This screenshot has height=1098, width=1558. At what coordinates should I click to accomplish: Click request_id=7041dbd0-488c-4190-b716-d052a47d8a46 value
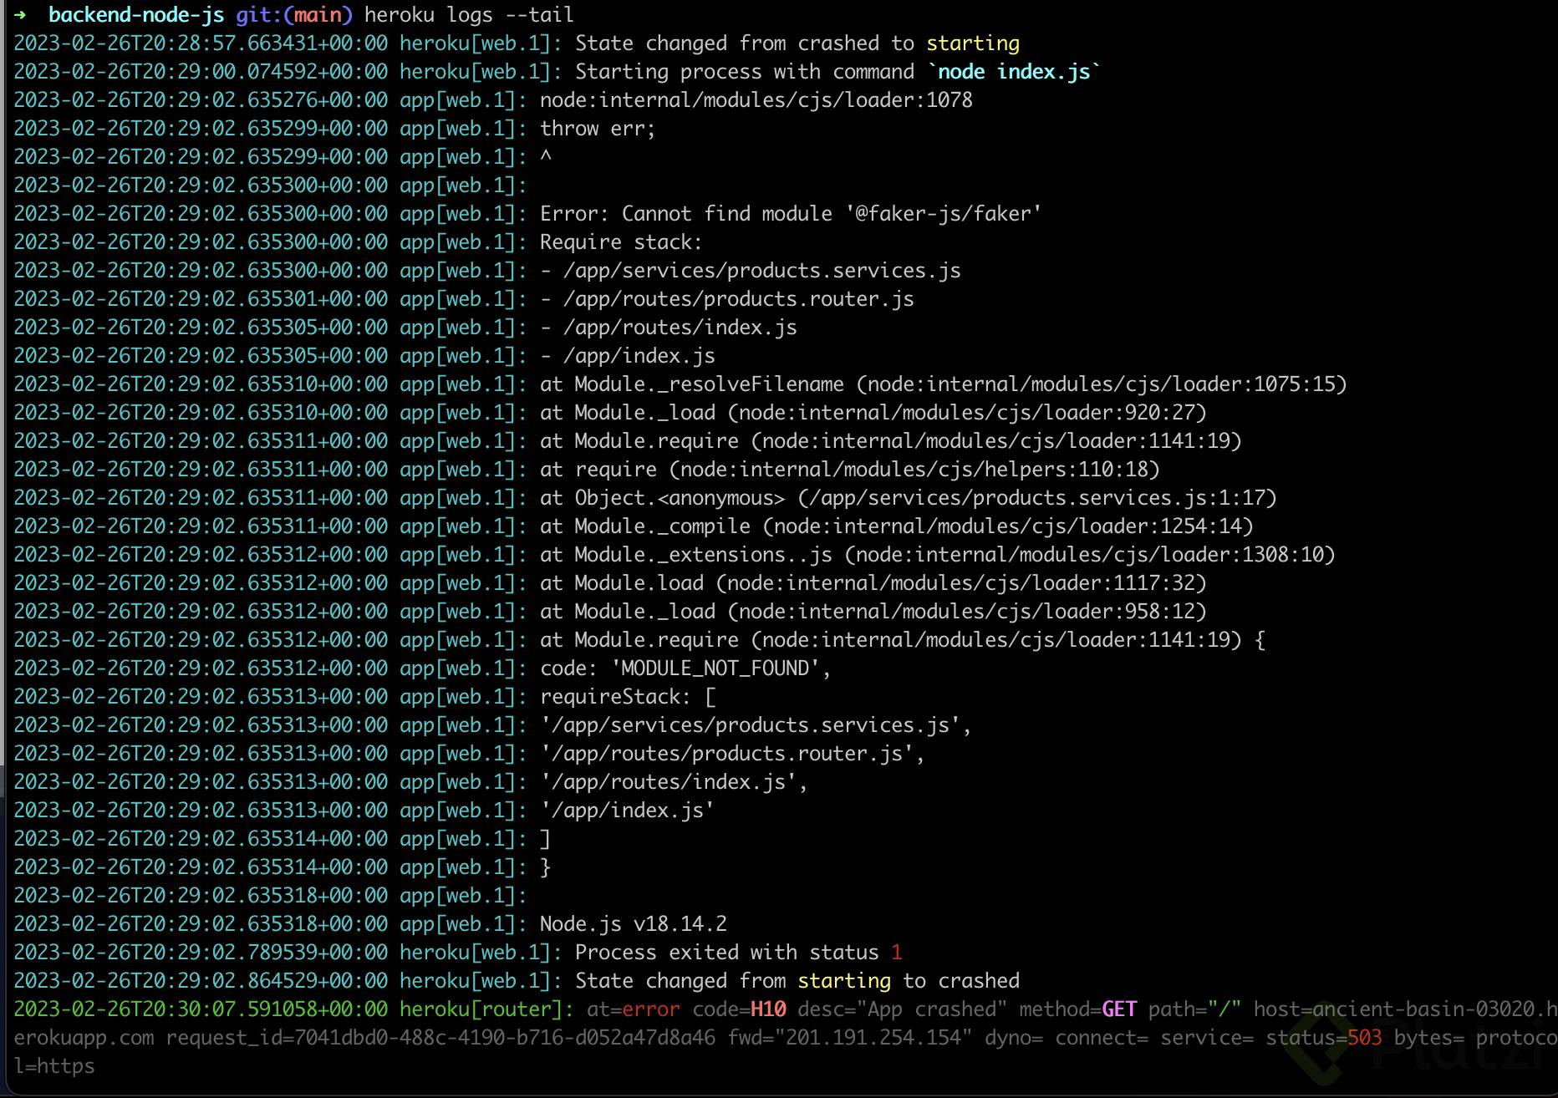(440, 1038)
